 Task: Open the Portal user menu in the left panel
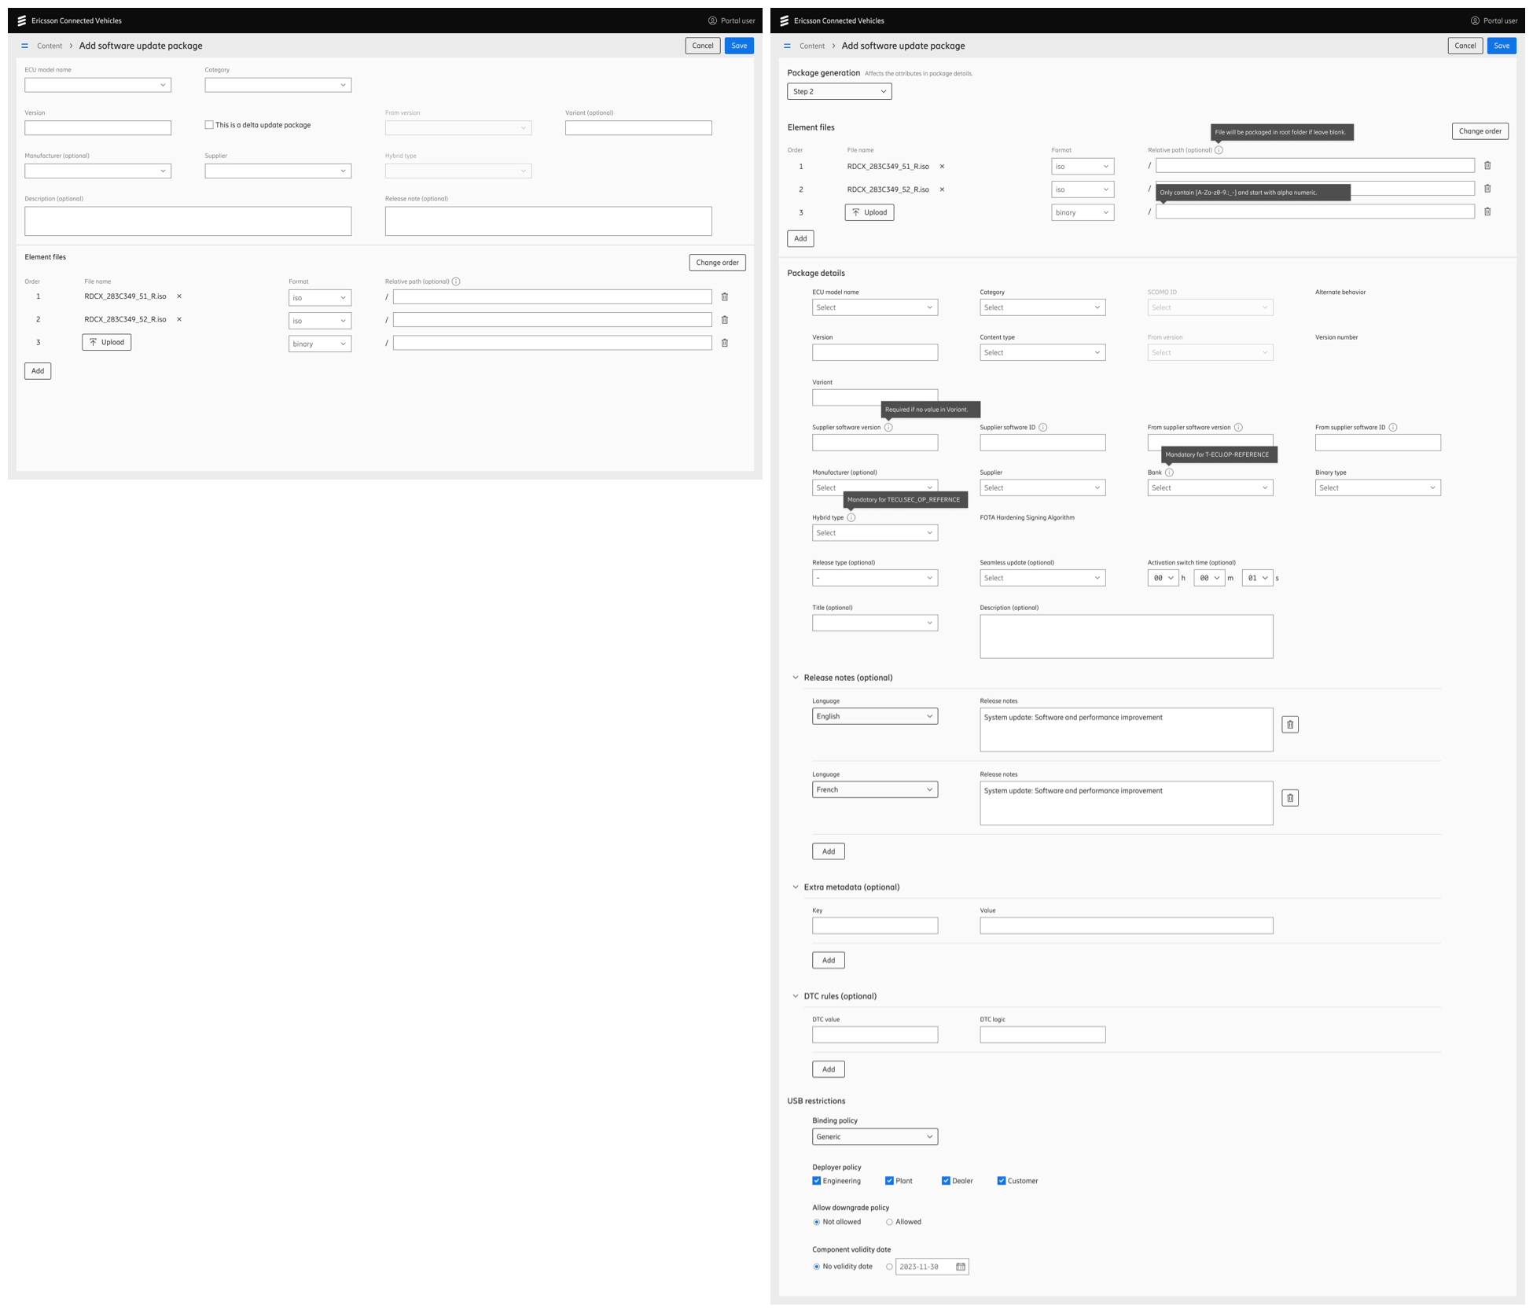pos(731,20)
